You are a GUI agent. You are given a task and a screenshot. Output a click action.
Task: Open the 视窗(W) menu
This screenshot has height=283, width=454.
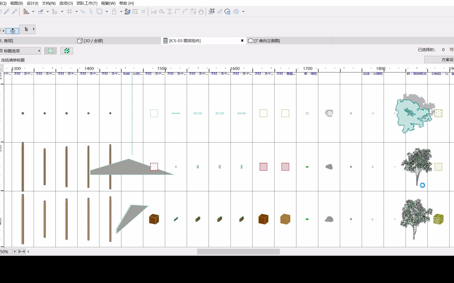[x=108, y=3]
